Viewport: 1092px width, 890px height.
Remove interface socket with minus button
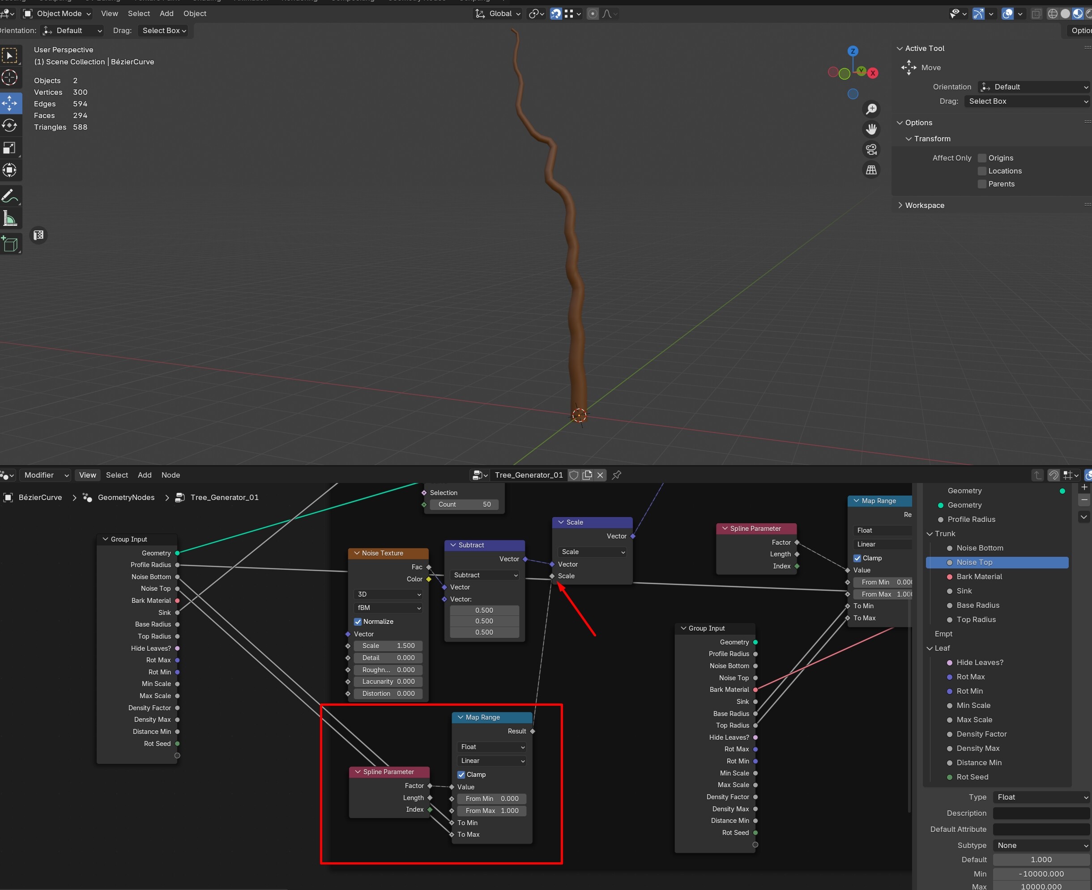click(x=1084, y=500)
